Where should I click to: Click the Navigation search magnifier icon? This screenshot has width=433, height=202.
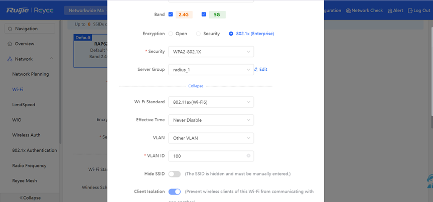[x=10, y=29]
